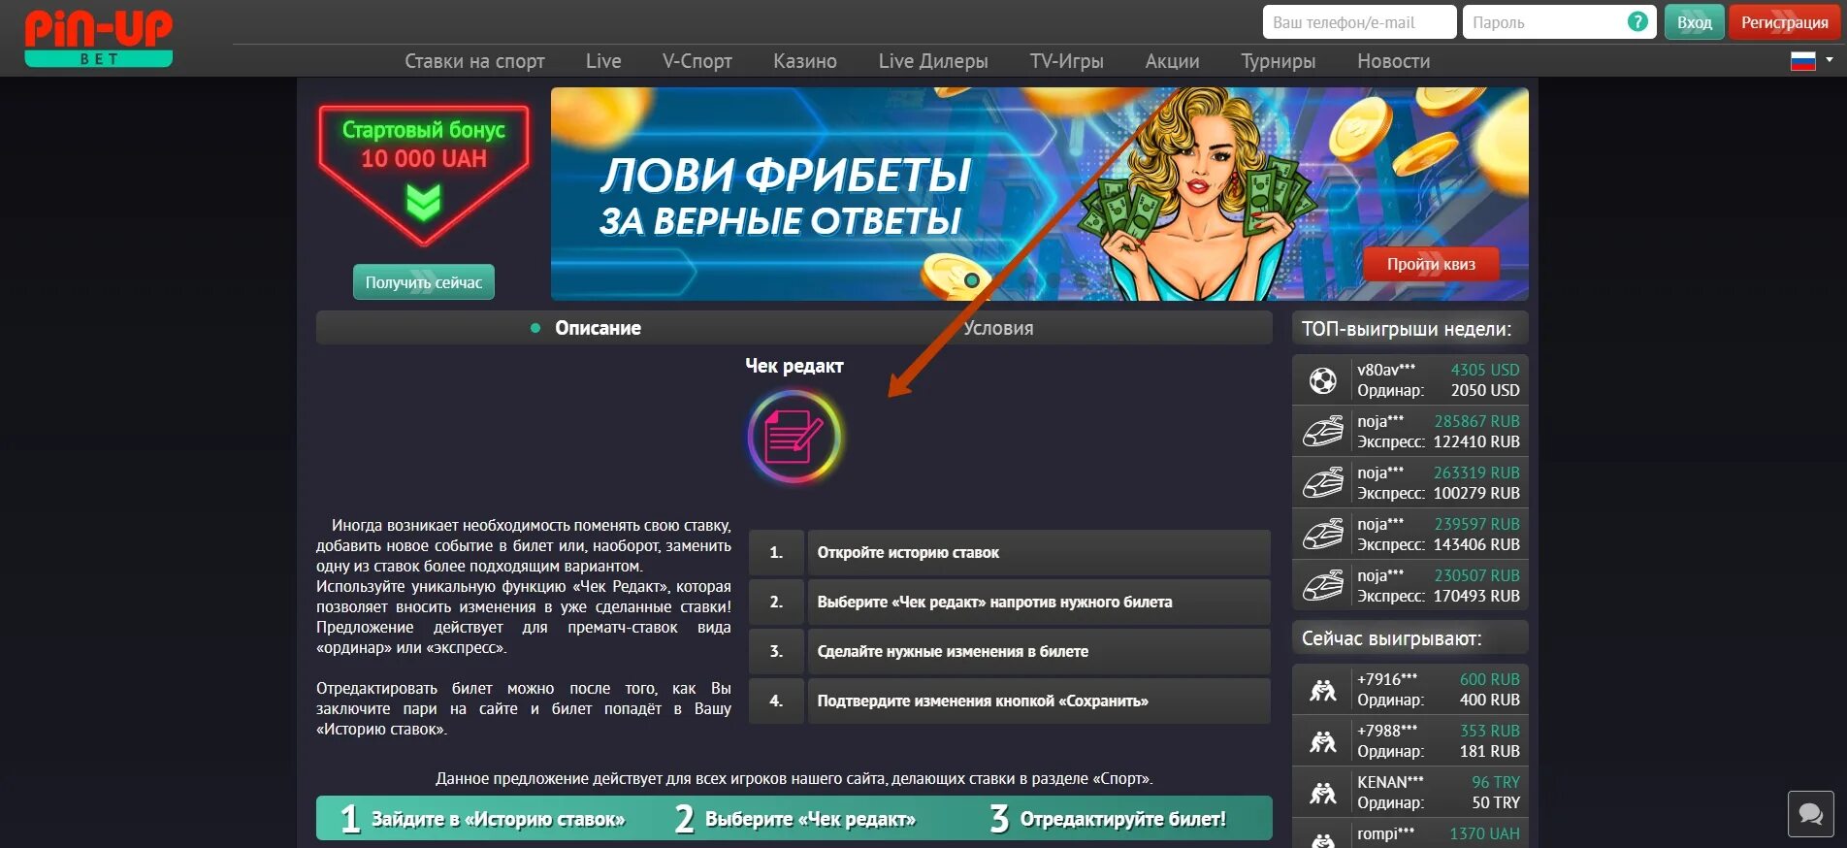Click the Чек редакт heading

pos(794,366)
